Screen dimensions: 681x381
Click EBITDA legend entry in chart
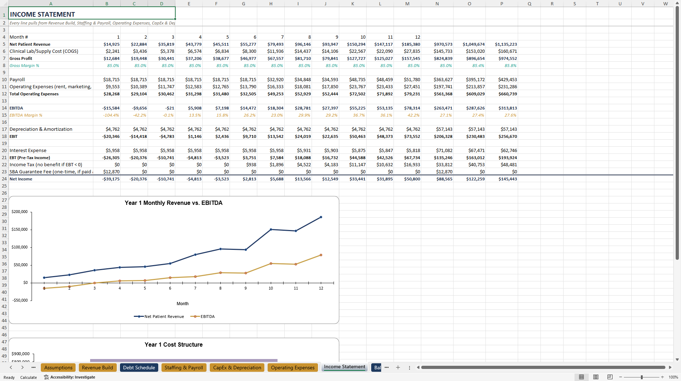(x=203, y=316)
